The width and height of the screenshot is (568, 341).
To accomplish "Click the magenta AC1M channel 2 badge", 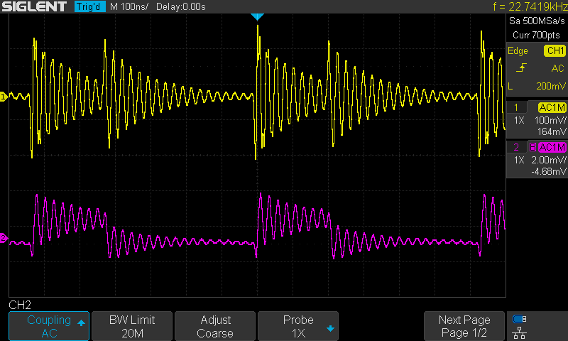I will (552, 147).
